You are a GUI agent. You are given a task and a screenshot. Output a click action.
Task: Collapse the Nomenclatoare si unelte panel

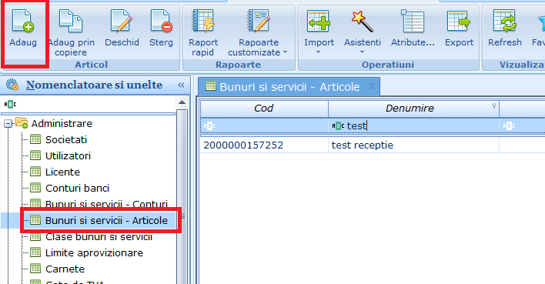click(181, 85)
